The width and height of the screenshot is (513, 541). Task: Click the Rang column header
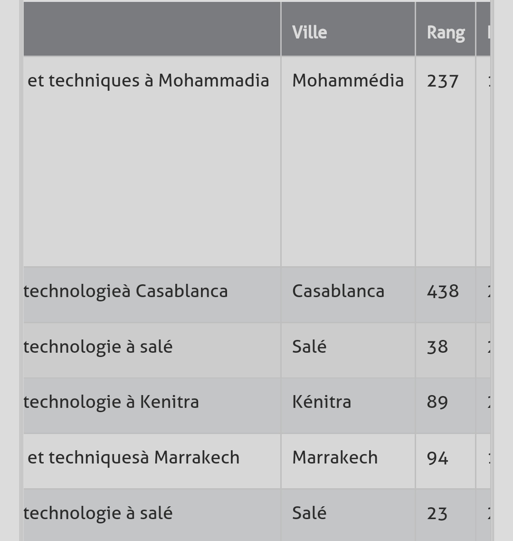[x=445, y=32]
